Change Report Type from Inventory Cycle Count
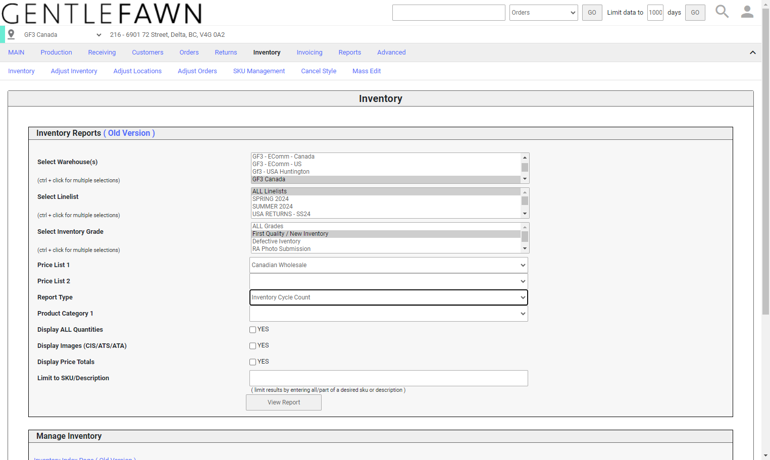Viewport: 770px width, 460px height. click(x=389, y=297)
